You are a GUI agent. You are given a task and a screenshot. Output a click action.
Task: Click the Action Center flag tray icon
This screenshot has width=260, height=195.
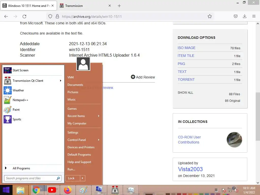(224, 190)
